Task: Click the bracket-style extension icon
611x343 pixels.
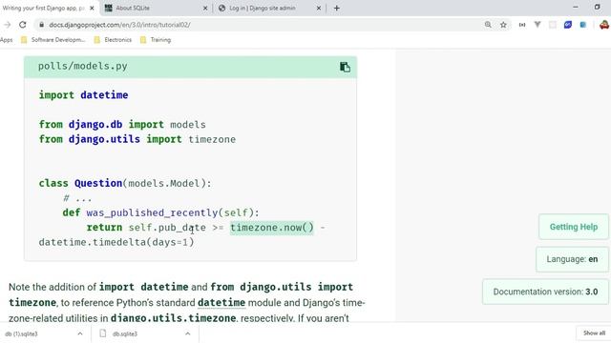Action: pyautogui.click(x=522, y=25)
